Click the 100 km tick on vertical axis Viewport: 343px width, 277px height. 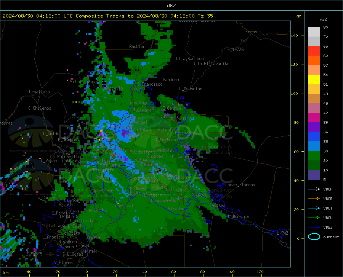(x=294, y=94)
